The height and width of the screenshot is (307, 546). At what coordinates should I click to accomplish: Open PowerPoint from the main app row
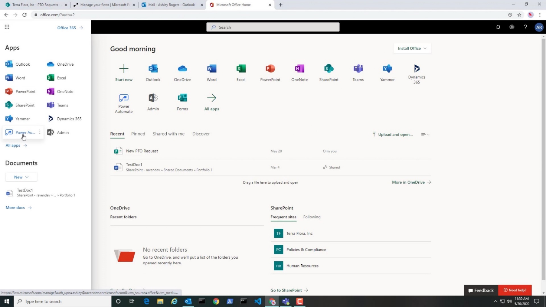tap(270, 73)
